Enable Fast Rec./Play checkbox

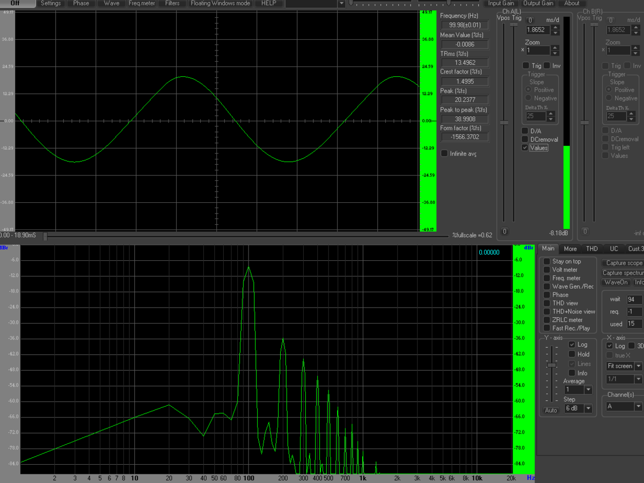click(547, 328)
